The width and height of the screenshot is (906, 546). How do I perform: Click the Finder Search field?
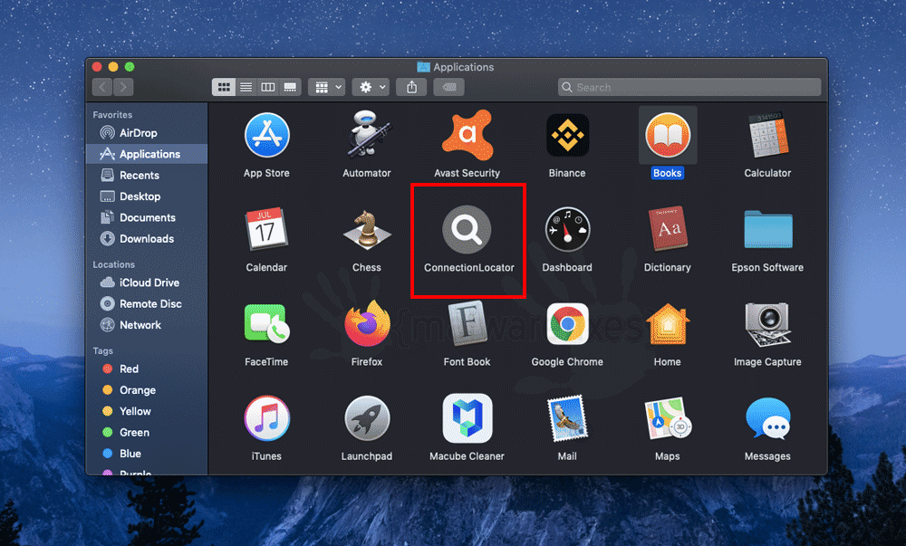[689, 87]
